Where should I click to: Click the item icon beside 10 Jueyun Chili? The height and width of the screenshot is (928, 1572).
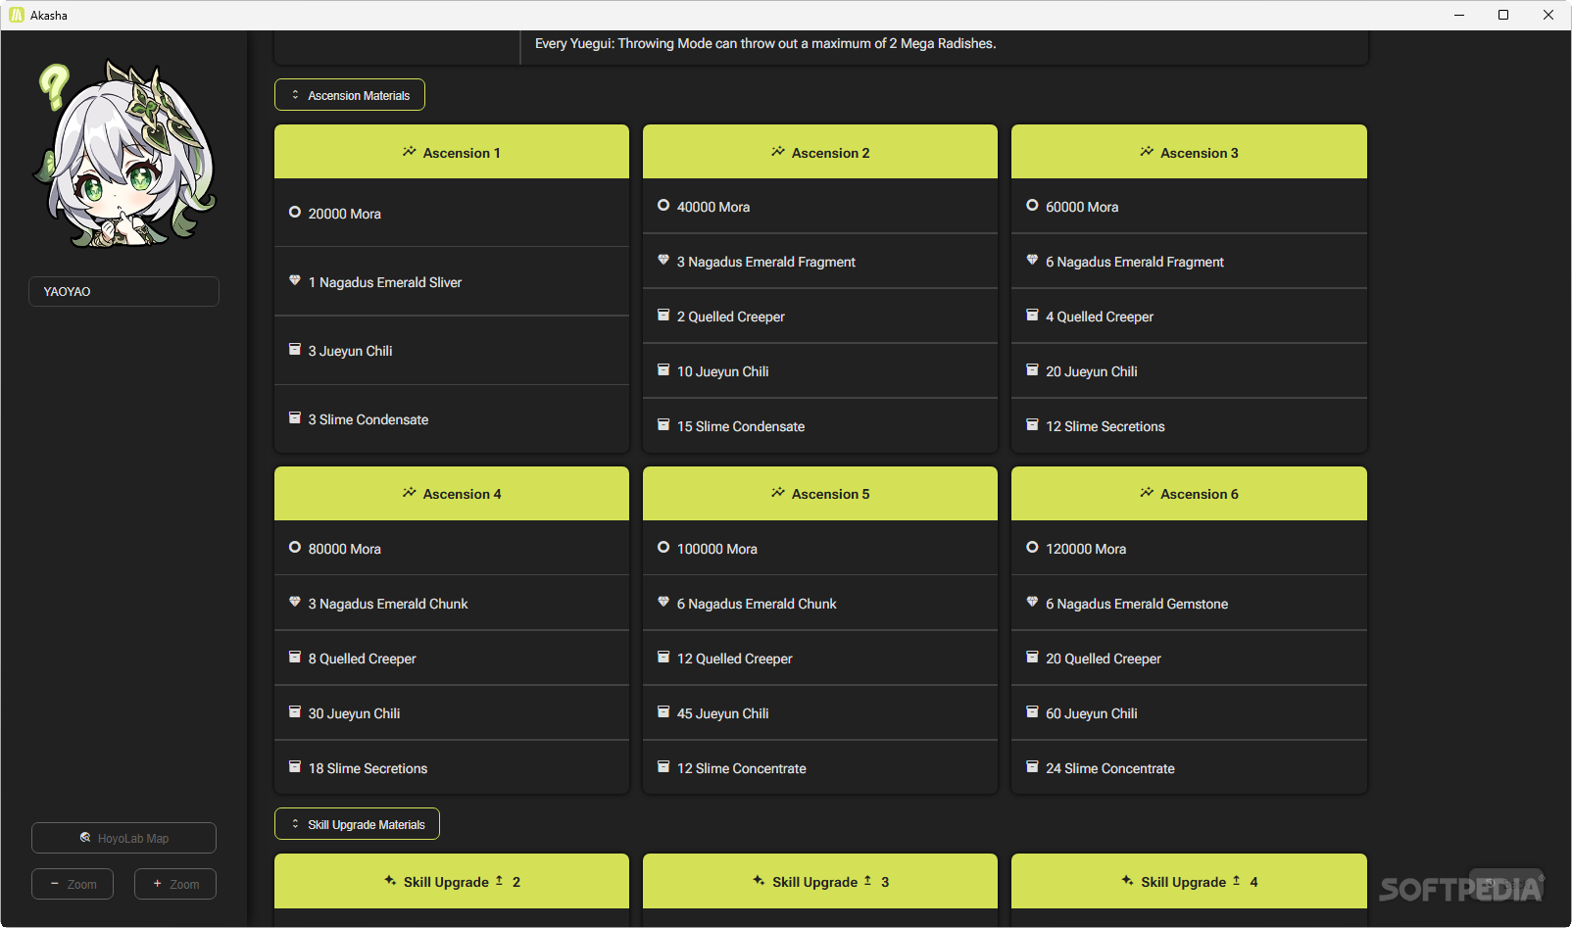(x=663, y=369)
